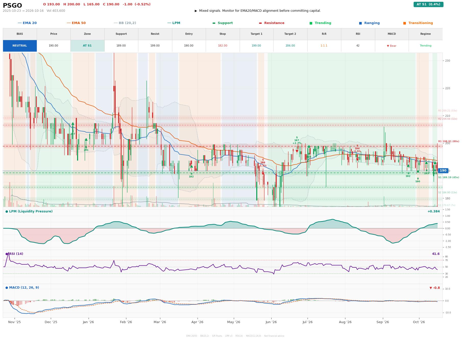
Task: Click the R2 206.64 (32x) resistance label
Action: pyautogui.click(x=447, y=119)
